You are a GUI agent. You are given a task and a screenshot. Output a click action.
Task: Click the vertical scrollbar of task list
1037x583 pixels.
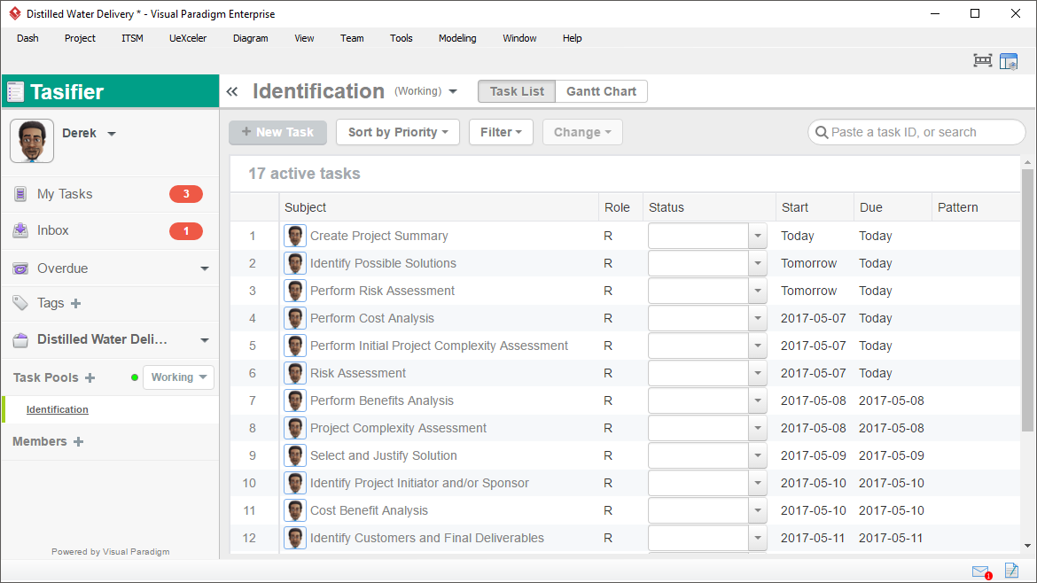pos(1027,300)
